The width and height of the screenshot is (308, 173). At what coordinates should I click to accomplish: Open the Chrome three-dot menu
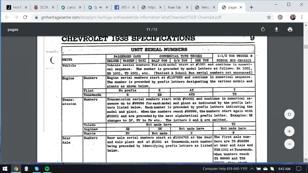(x=302, y=17)
